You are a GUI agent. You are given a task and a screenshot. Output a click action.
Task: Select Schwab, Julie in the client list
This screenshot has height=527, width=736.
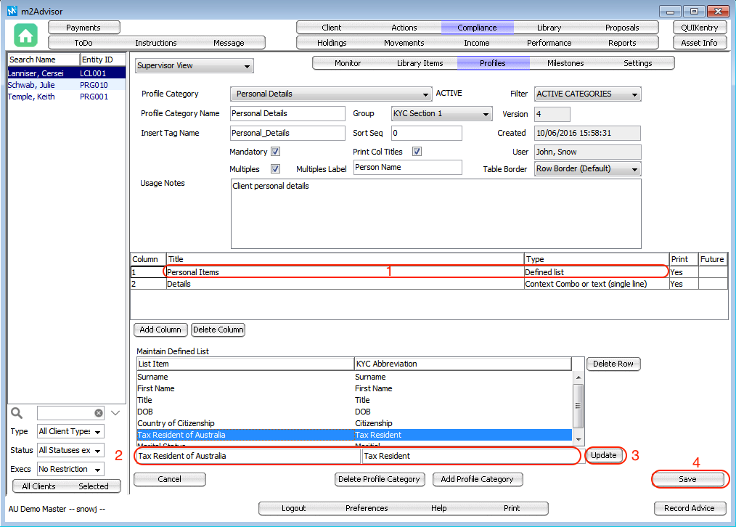tap(31, 85)
